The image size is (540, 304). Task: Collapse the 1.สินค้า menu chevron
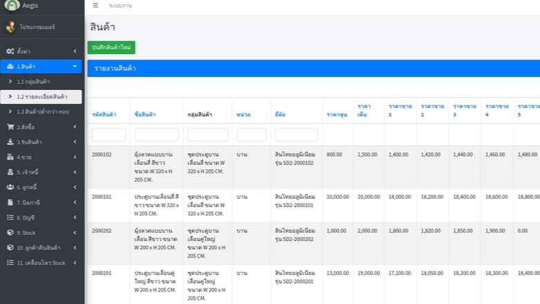pyautogui.click(x=75, y=66)
